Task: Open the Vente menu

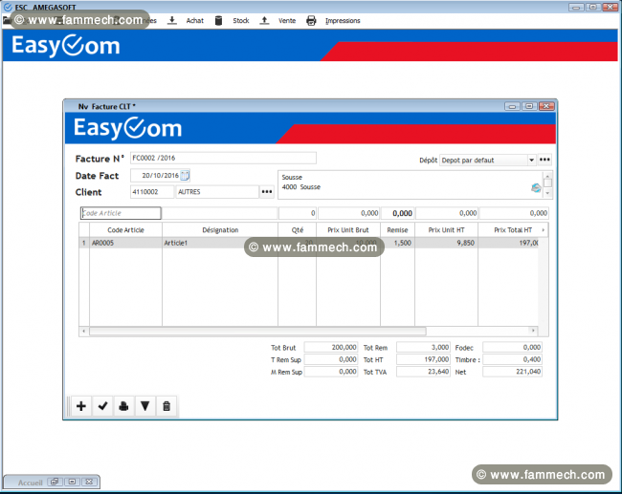Action: pyautogui.click(x=287, y=21)
